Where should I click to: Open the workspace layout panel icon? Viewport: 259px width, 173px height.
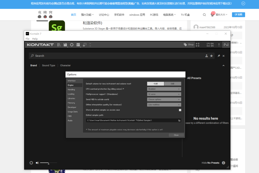[78, 45]
